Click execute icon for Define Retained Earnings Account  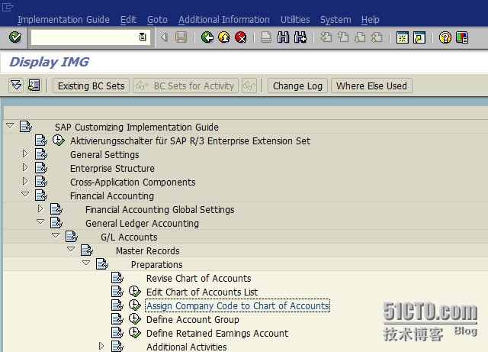[x=135, y=333]
